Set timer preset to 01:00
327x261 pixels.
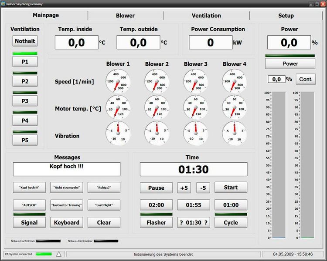pos(231,205)
